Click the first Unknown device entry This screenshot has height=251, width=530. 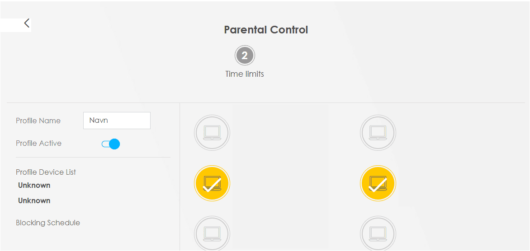tap(34, 185)
